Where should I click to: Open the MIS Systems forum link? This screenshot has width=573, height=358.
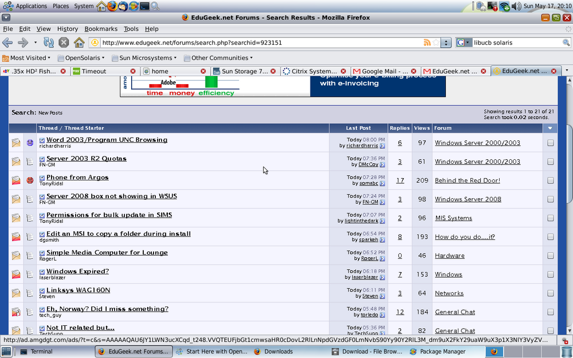(x=453, y=218)
